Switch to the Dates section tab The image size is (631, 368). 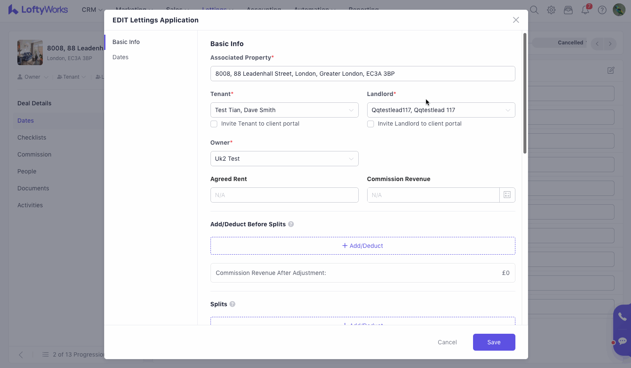(120, 57)
